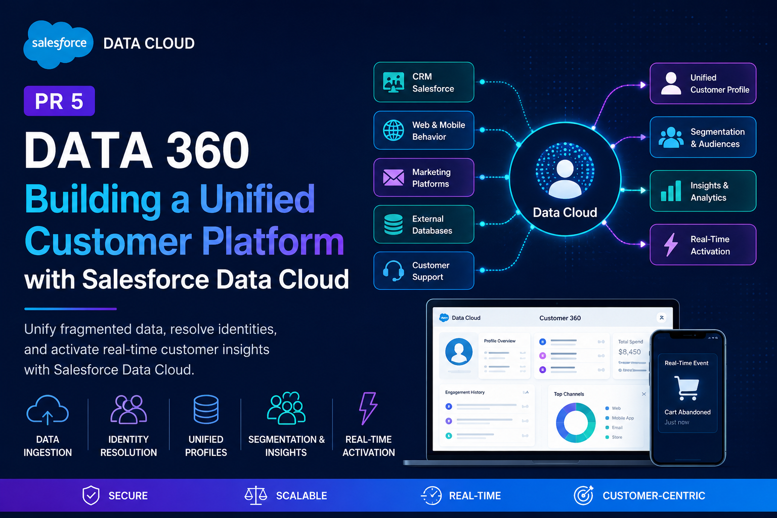777x518 pixels.
Task: Click the Just now timestamp on phone
Action: 677,422
